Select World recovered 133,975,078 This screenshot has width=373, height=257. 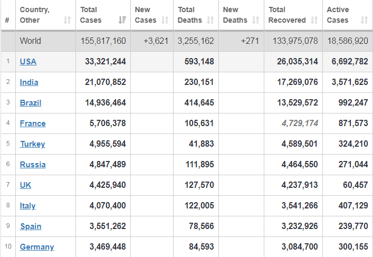[295, 41]
